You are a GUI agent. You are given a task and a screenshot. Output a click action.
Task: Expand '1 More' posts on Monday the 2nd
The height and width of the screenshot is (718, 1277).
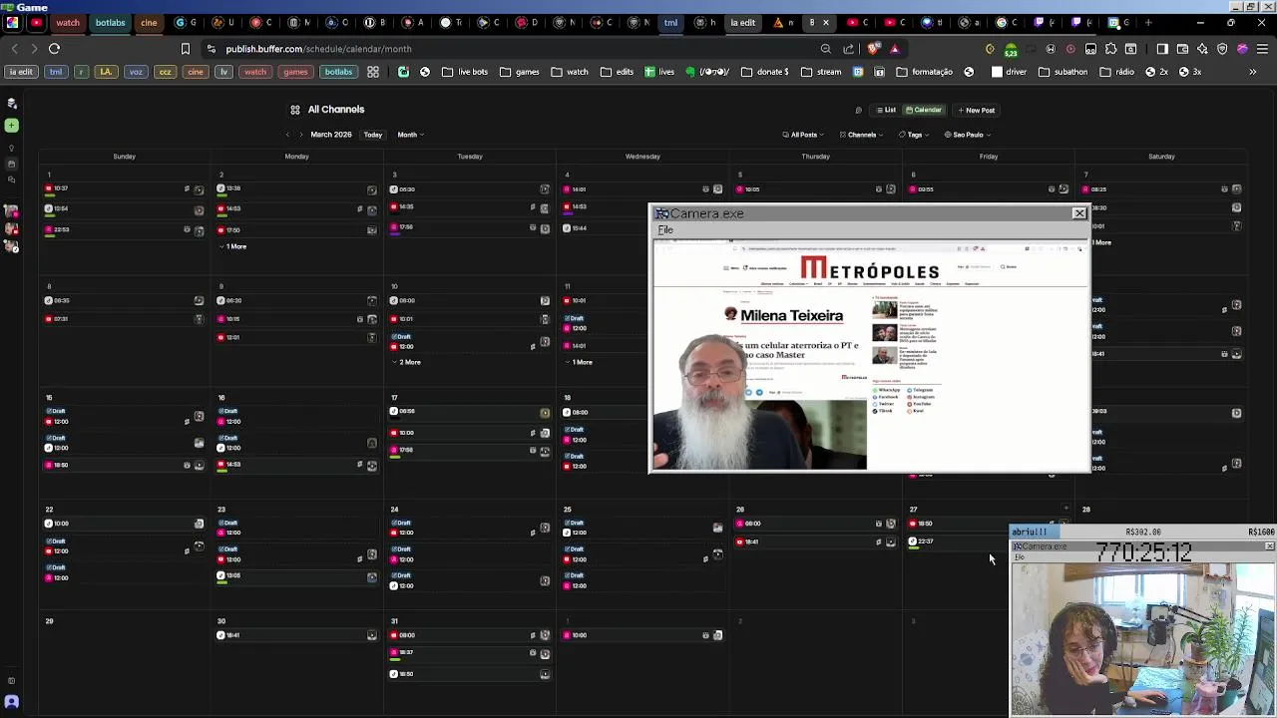click(232, 246)
